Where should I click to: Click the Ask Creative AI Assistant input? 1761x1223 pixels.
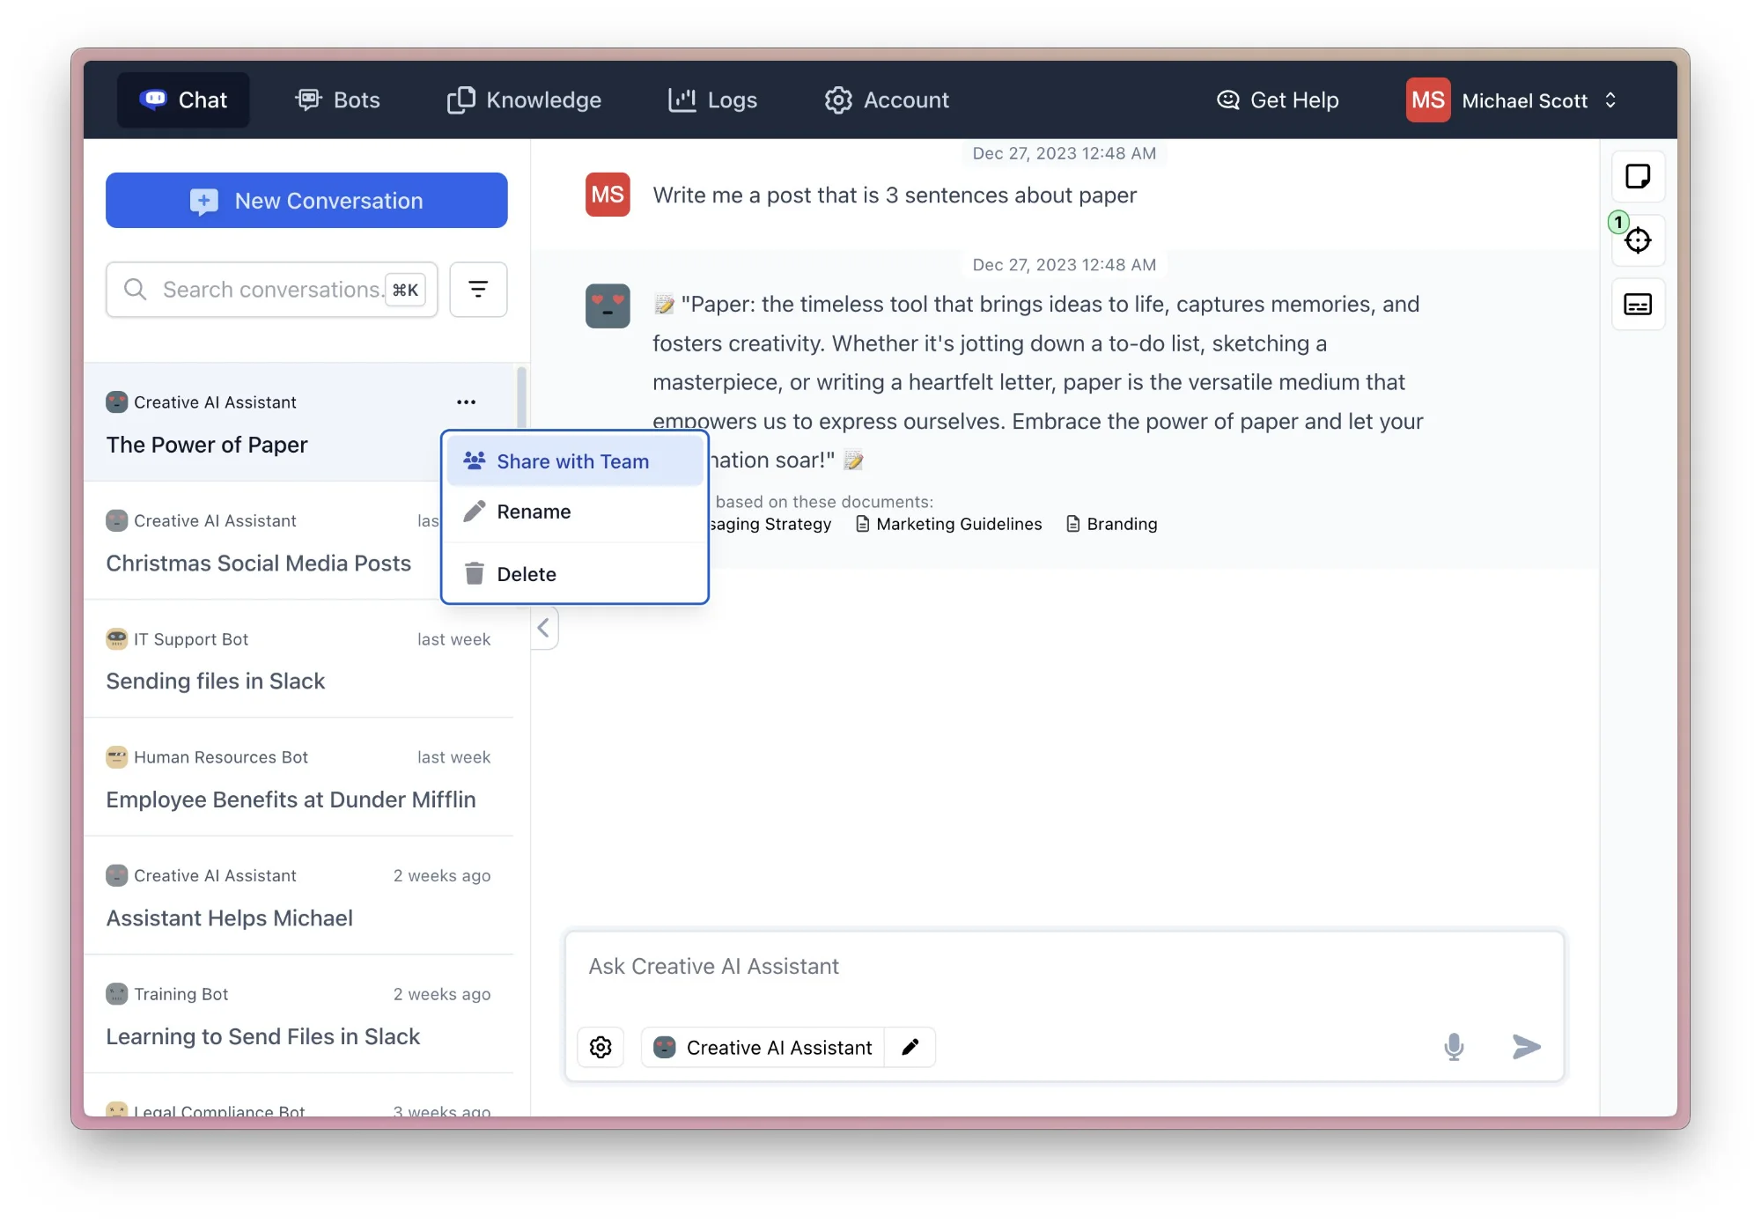pyautogui.click(x=1065, y=968)
